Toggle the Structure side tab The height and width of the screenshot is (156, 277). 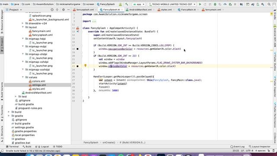tap(2, 133)
